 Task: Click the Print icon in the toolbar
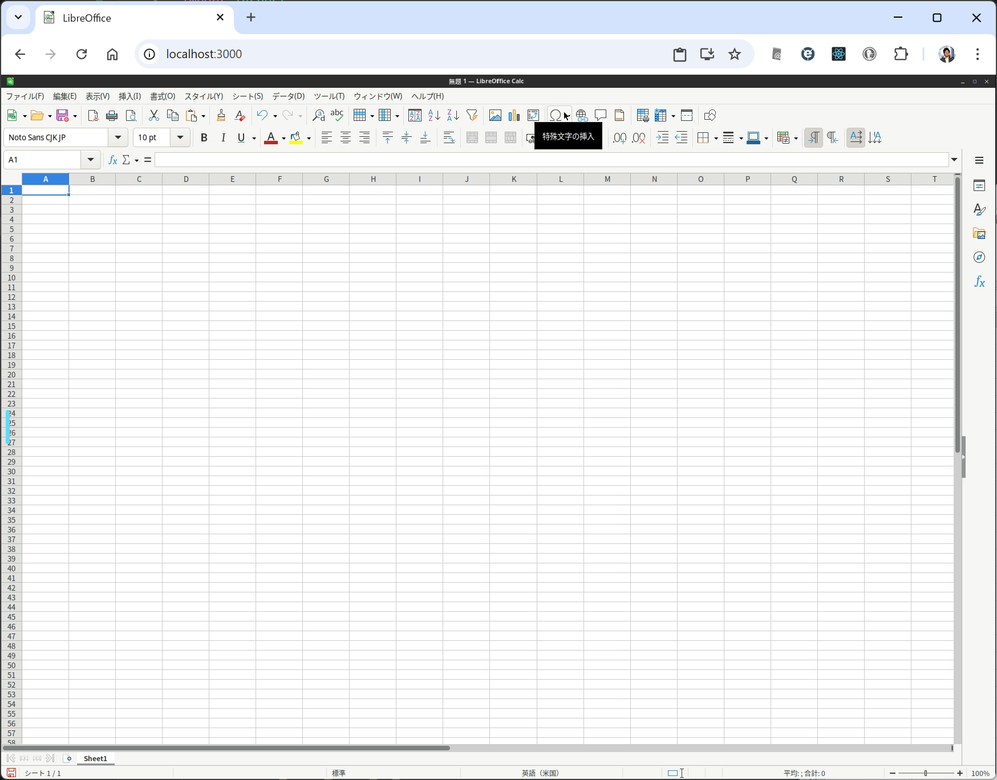click(x=112, y=116)
